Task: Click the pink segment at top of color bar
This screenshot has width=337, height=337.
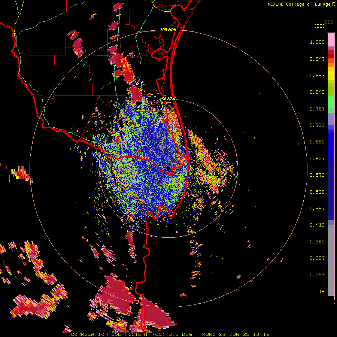Action: [331, 40]
